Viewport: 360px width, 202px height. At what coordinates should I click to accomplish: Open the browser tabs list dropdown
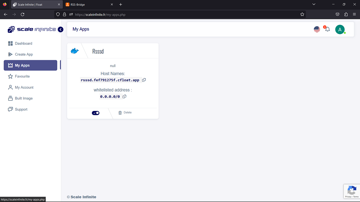point(314,4)
